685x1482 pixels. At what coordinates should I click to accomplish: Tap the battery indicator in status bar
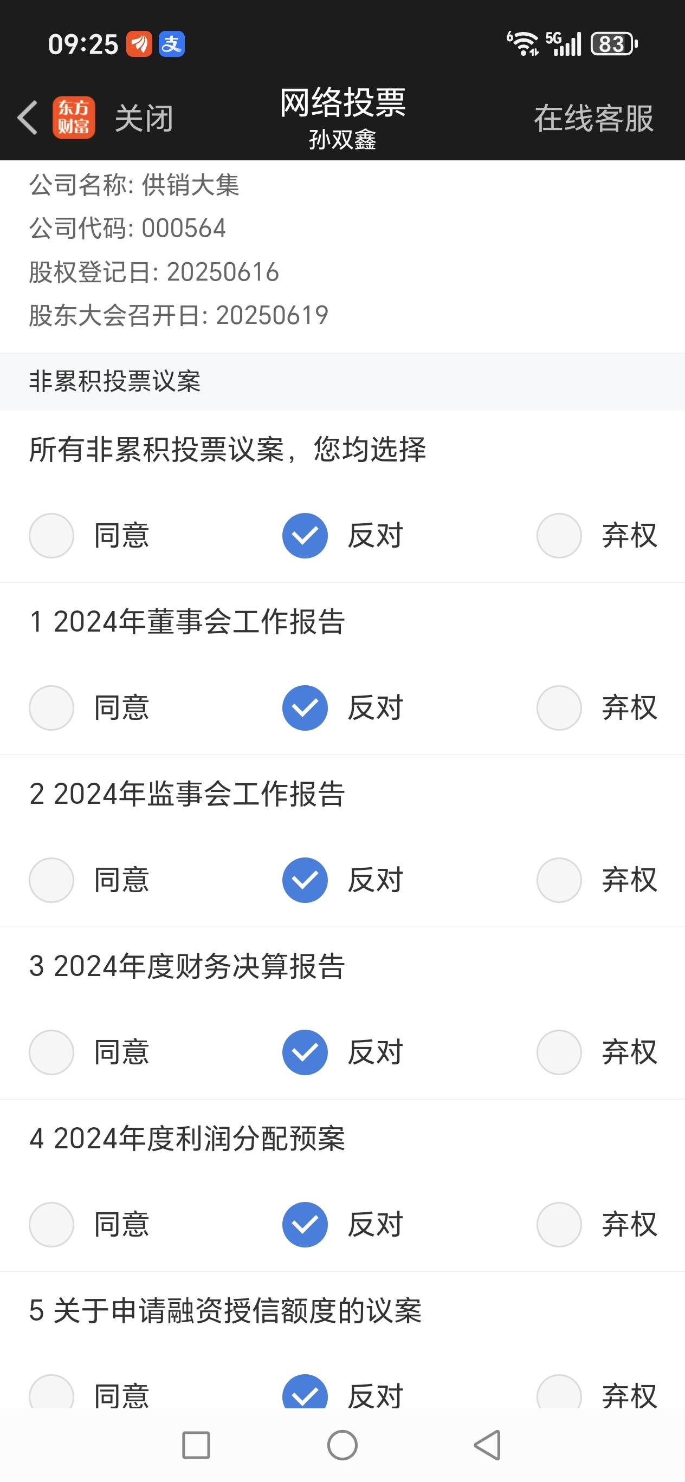click(614, 44)
